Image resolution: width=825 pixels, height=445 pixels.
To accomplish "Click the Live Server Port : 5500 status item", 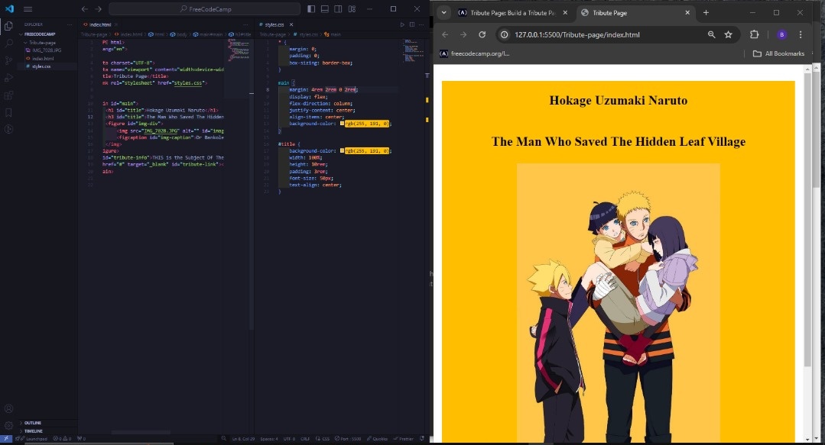I will tap(348, 439).
